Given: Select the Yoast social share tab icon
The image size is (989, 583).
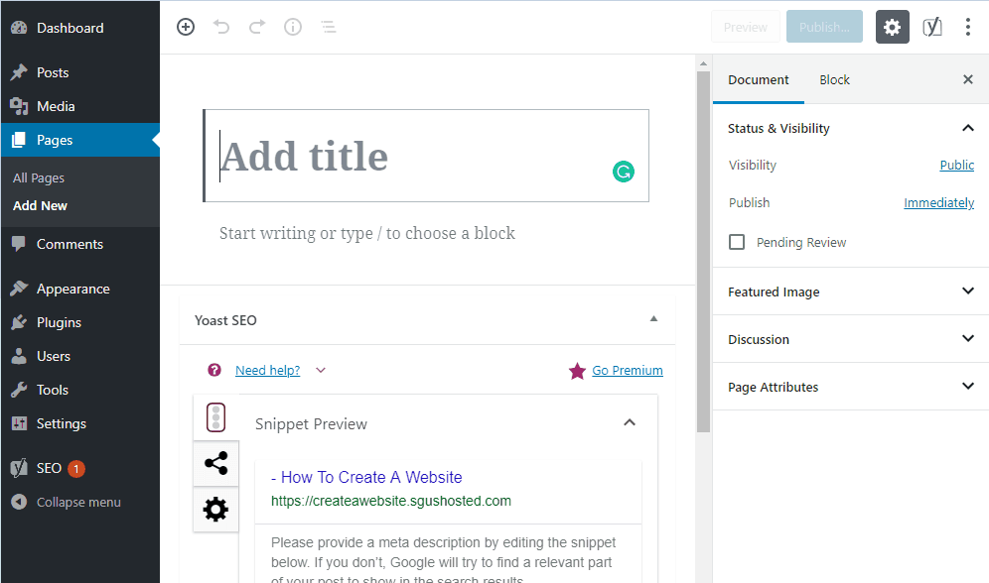Looking at the screenshot, I should click(215, 463).
